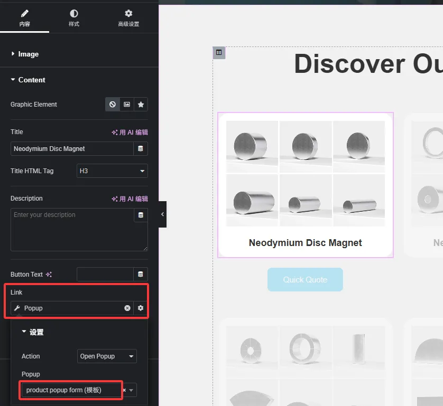Expand the Image section
This screenshot has width=443, height=406.
[x=28, y=54]
